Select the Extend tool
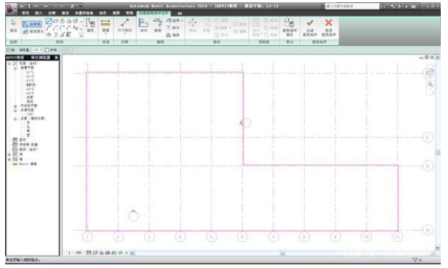 174,20
